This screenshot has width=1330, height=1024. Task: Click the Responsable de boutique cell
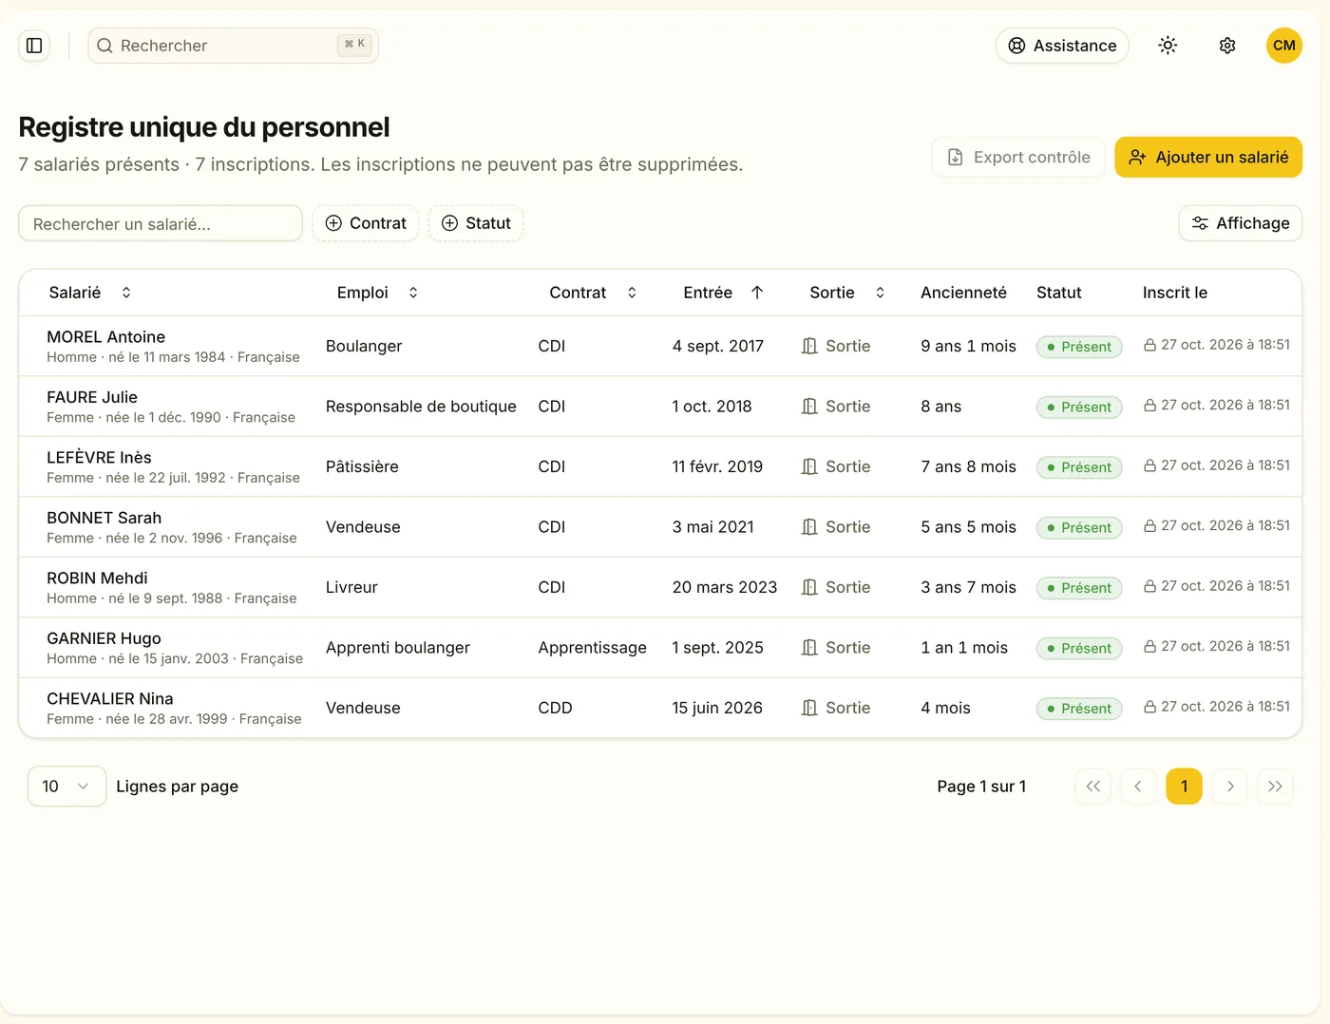tap(421, 407)
